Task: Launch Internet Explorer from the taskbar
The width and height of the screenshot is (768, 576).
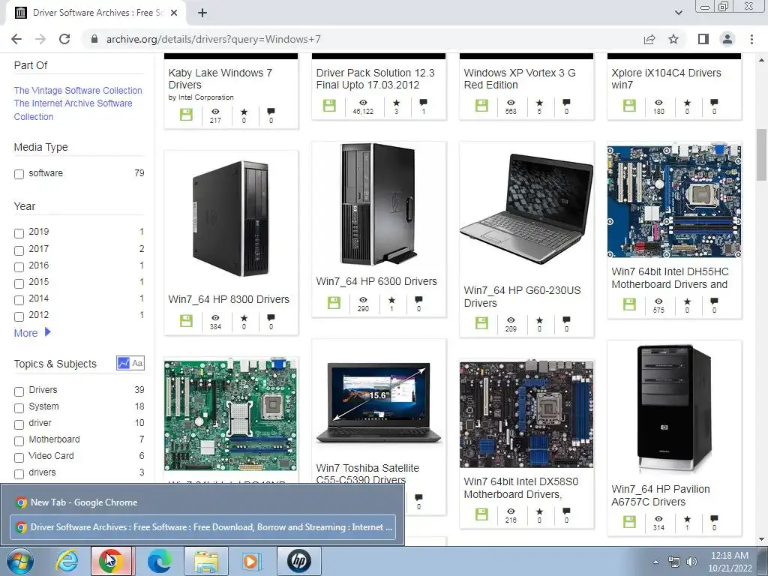Action: pos(67,561)
